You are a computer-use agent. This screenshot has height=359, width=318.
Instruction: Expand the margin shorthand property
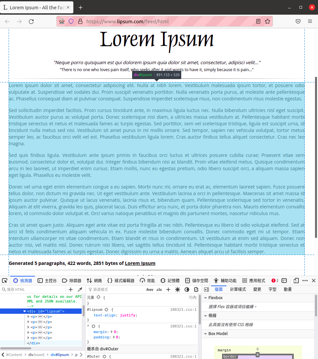112,332
